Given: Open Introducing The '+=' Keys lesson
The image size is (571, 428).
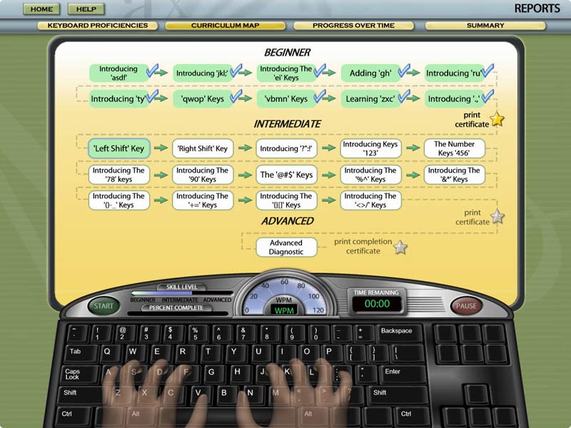Looking at the screenshot, I should (203, 200).
